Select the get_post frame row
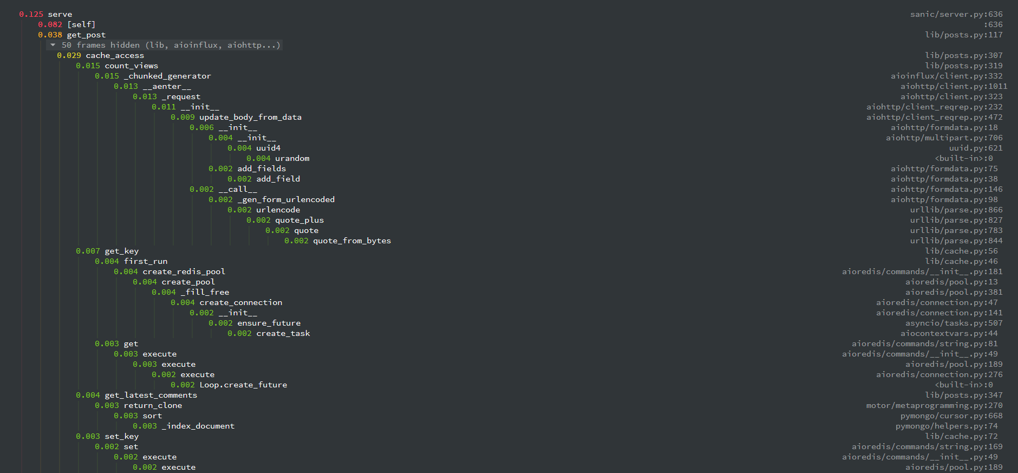 pos(86,35)
